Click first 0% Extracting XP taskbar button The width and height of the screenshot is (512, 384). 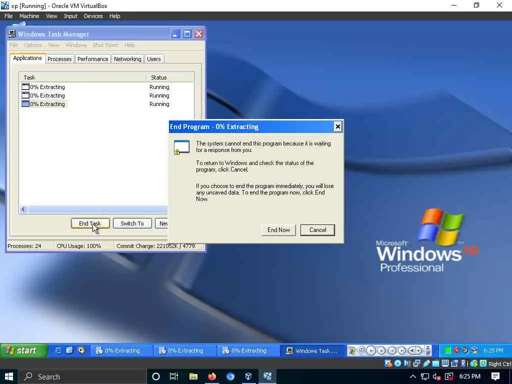point(121,350)
